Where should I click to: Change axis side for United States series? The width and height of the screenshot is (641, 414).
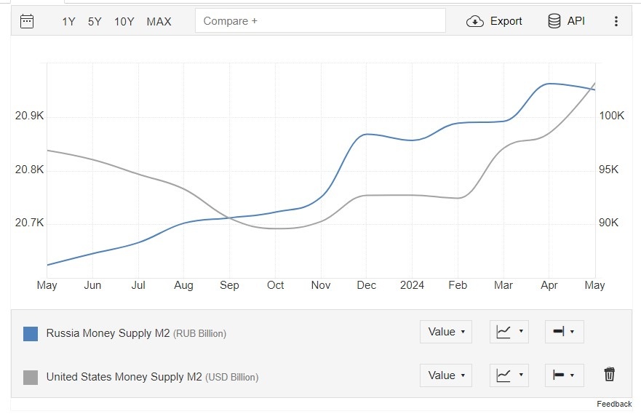pos(564,375)
